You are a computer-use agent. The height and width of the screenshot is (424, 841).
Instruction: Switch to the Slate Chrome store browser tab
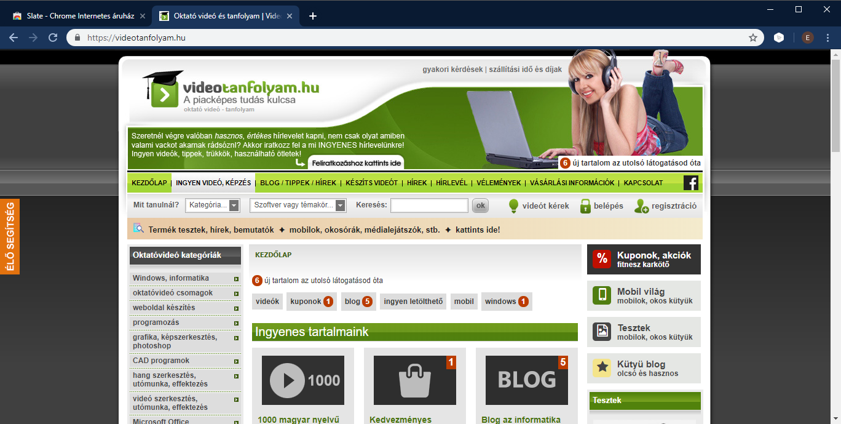[79, 16]
